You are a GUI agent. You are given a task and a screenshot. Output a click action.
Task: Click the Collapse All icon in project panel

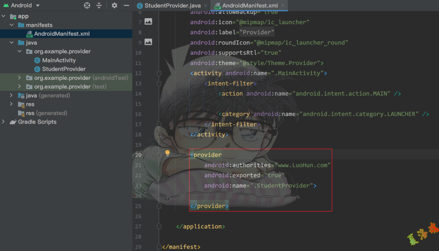coord(99,6)
